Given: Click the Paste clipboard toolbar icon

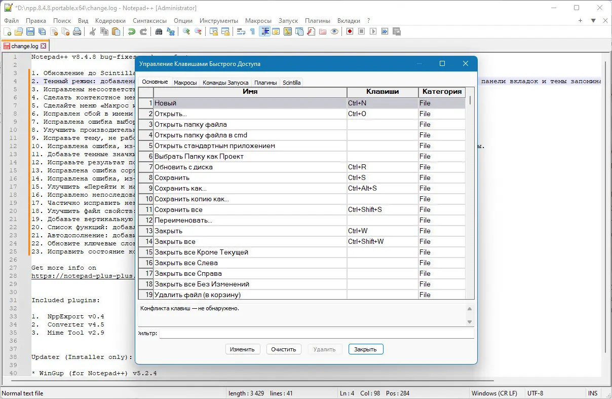Looking at the screenshot, I should coord(116,31).
